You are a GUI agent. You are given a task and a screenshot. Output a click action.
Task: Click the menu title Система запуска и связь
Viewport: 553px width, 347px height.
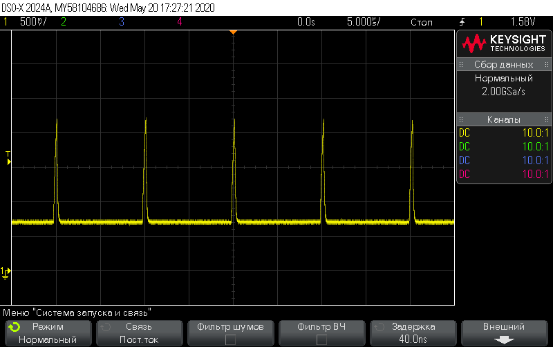point(77,313)
